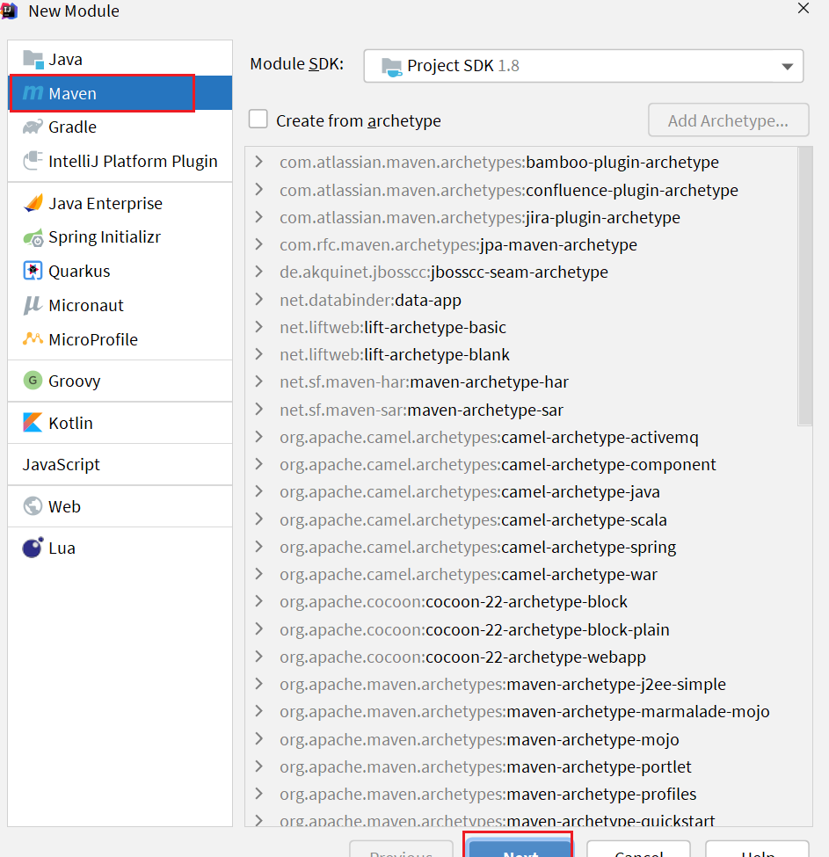Click the Project SDK folder icon
The width and height of the screenshot is (829, 857).
(x=391, y=67)
